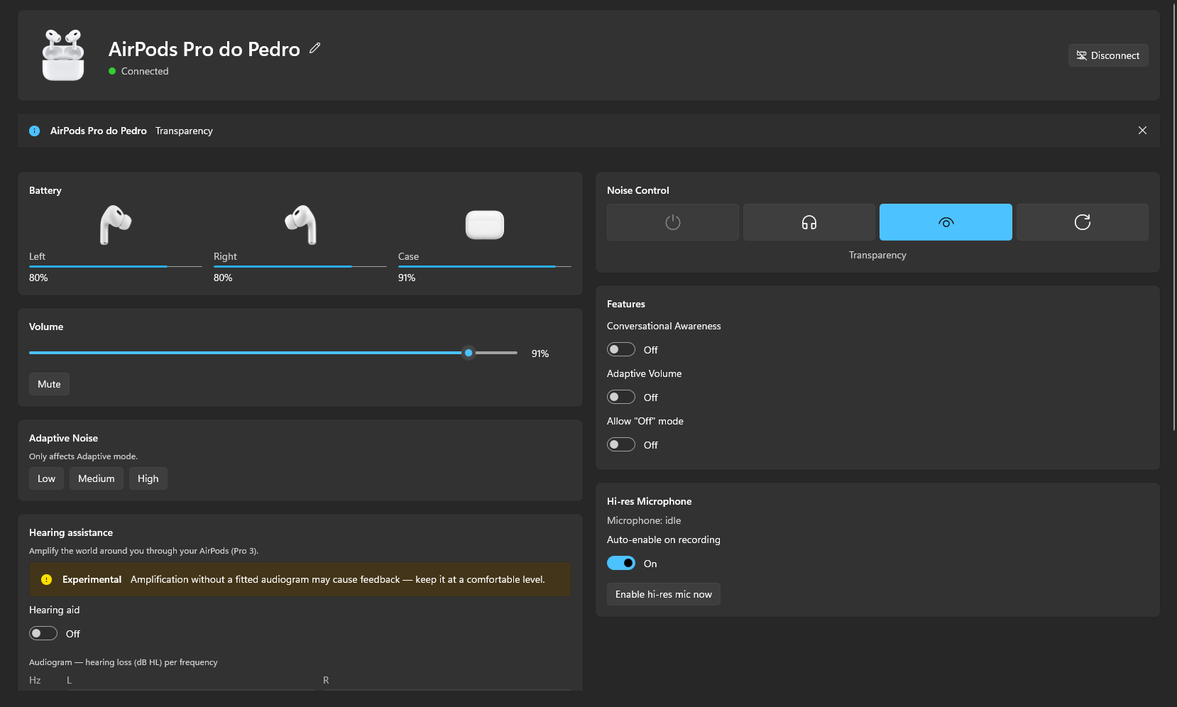Select the headphones Noise Cancellation mode

809,222
